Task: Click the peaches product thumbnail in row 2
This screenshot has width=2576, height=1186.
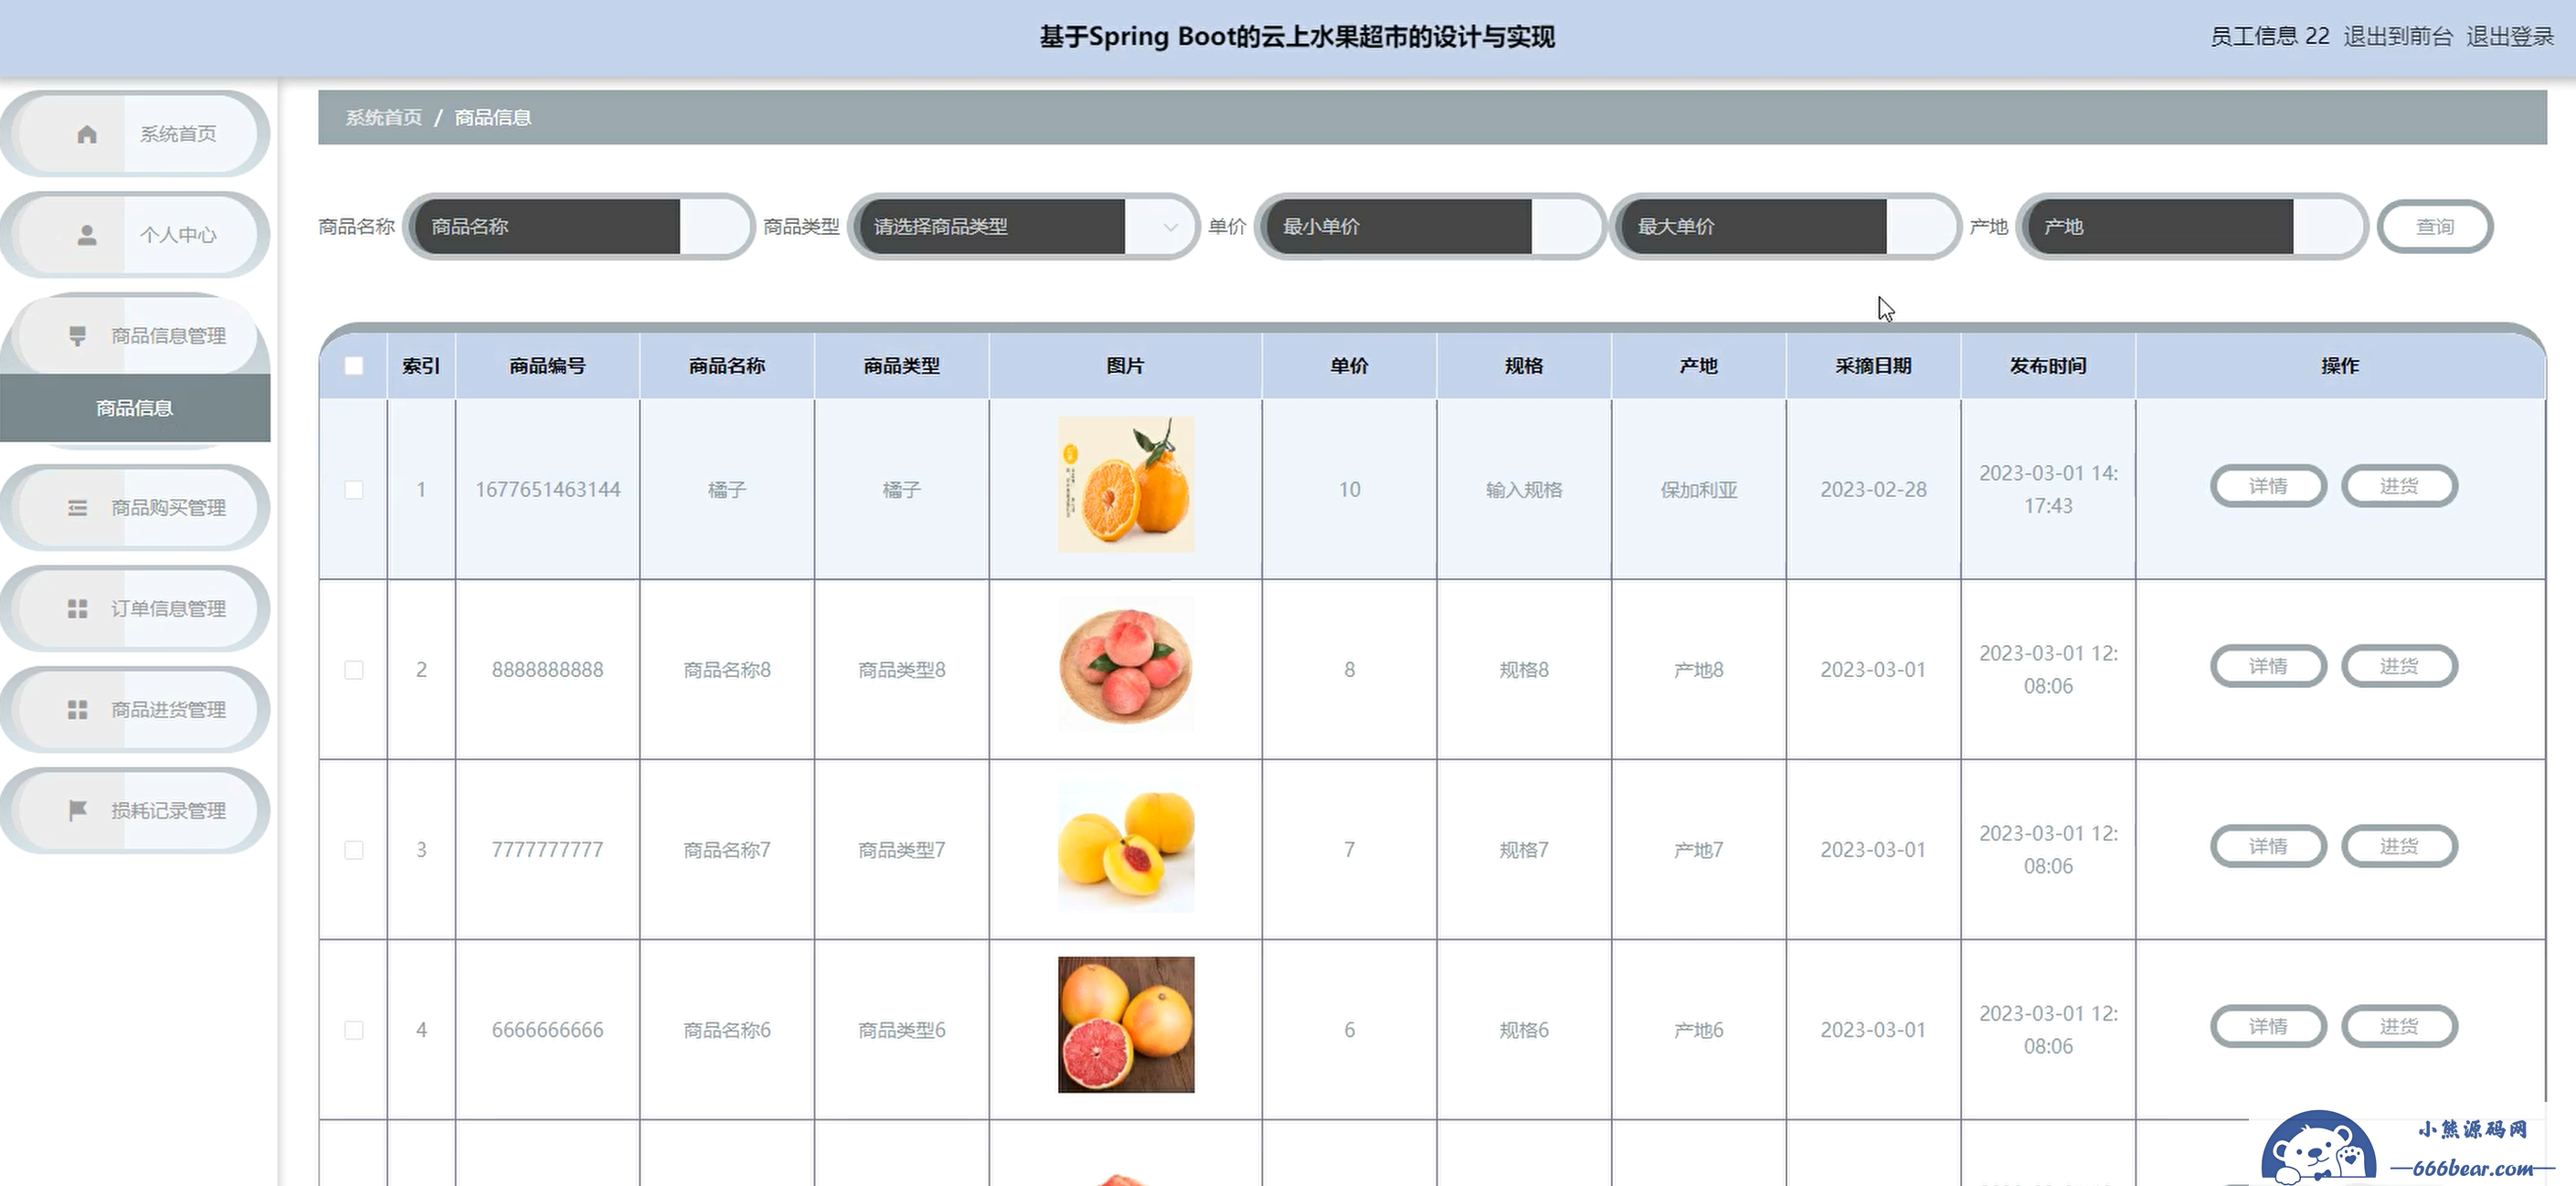Action: (x=1126, y=665)
